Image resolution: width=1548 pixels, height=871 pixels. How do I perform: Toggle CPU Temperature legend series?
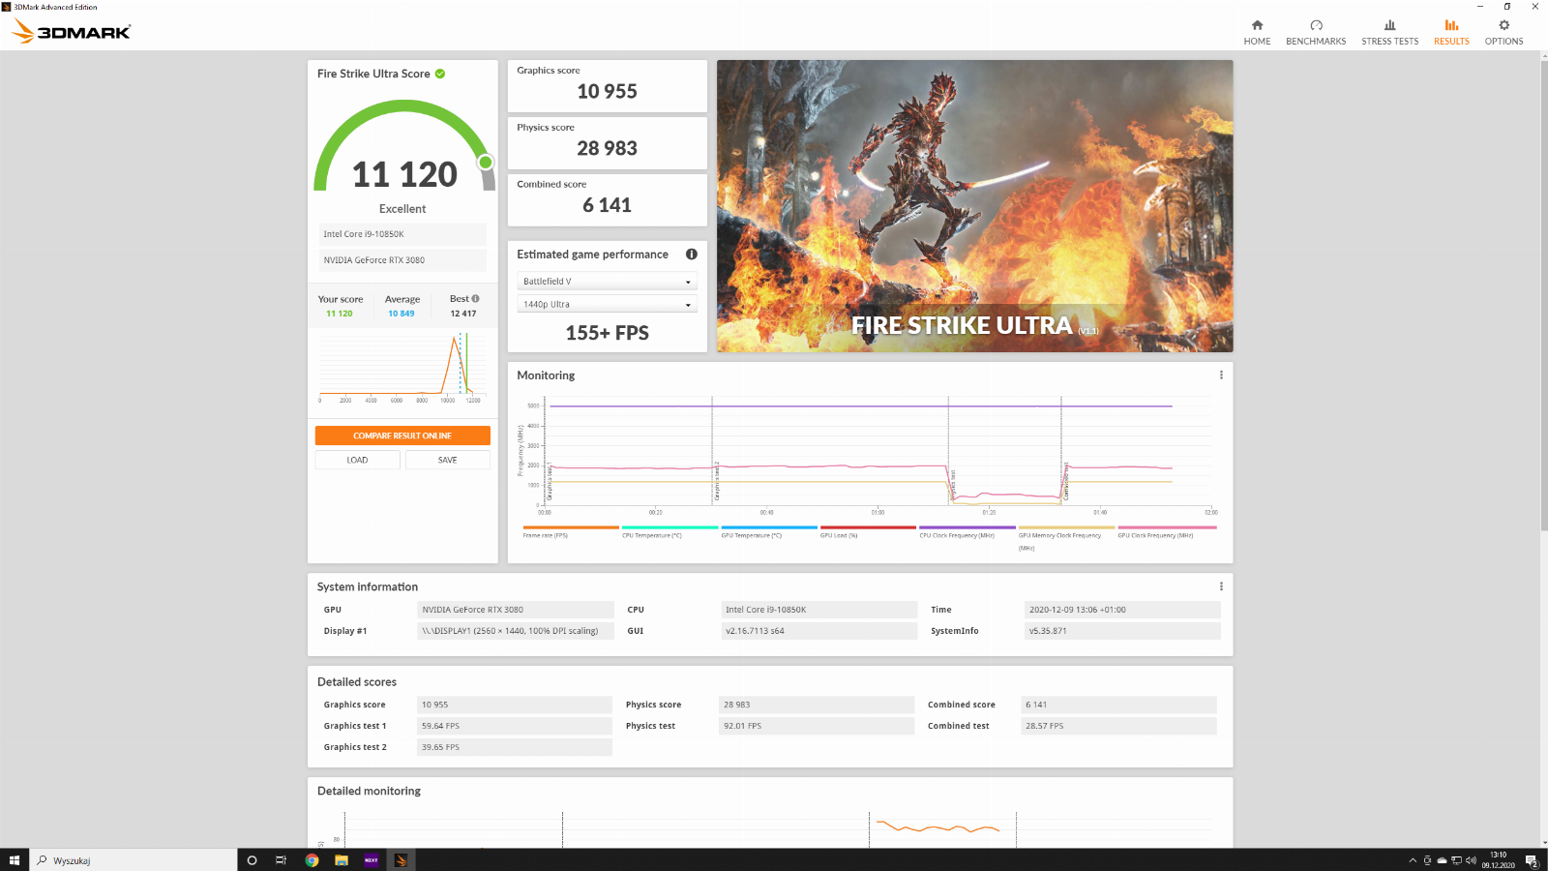coord(670,532)
